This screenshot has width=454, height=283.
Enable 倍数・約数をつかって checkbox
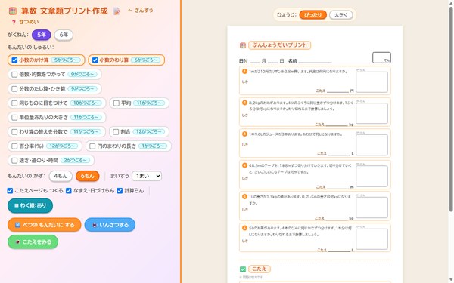(x=14, y=75)
